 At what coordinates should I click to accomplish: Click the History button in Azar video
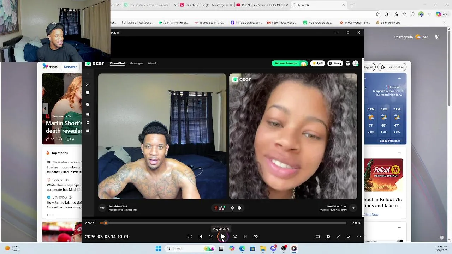click(335, 64)
